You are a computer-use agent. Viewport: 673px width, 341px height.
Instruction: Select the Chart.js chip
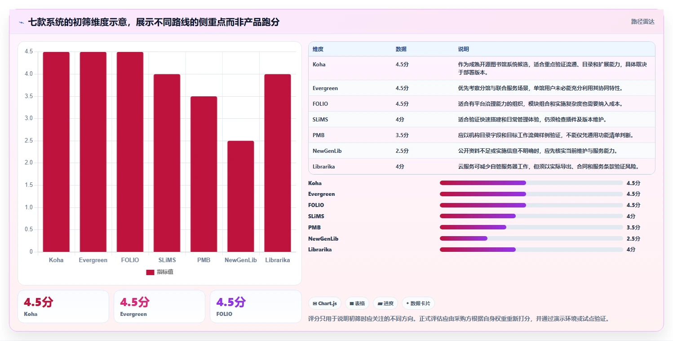click(x=325, y=303)
